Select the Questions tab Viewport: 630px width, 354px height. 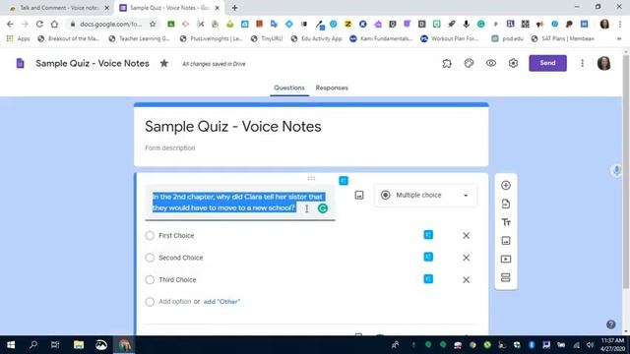pos(289,88)
